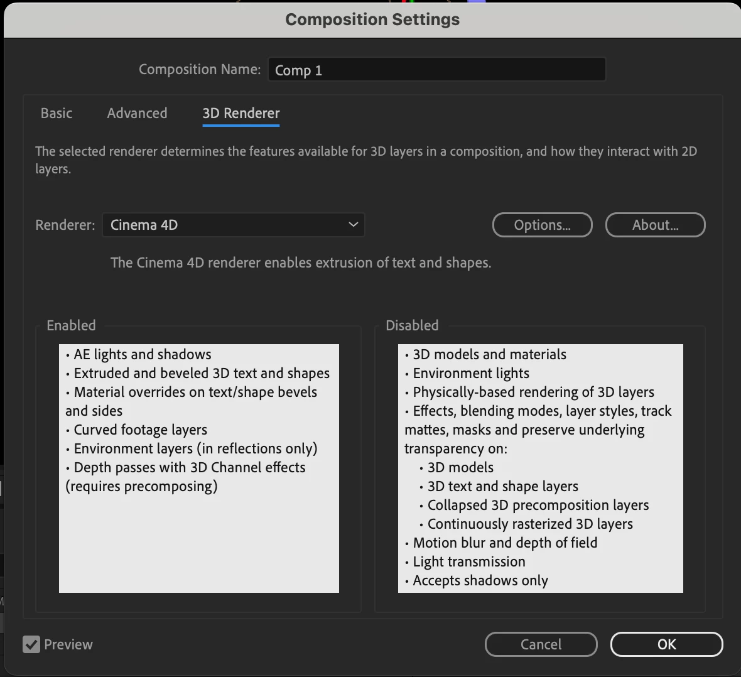Viewport: 741px width, 677px height.
Task: Click the Cinema 4D renderer description text
Action: (x=301, y=263)
